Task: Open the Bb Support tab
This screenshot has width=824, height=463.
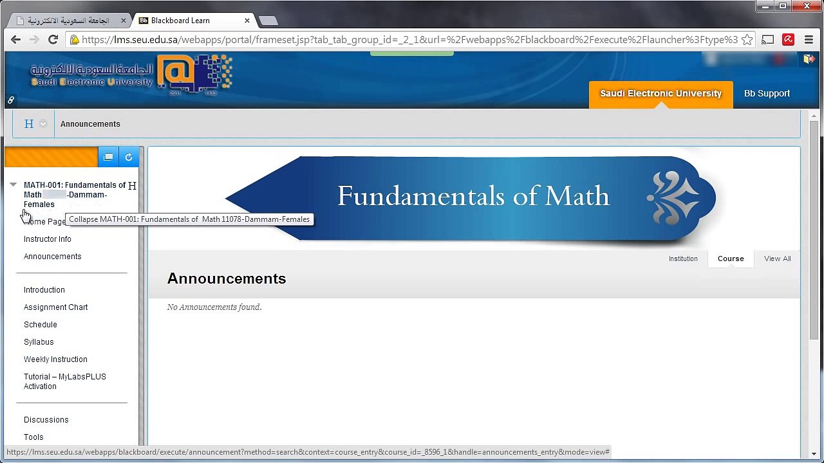Action: coord(767,94)
